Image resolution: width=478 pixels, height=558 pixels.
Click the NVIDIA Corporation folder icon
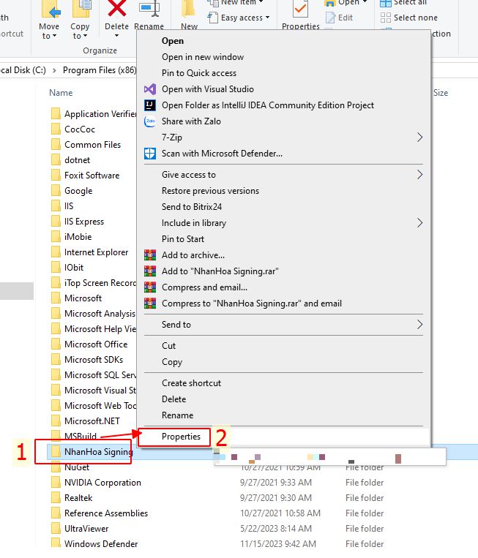[x=56, y=482]
